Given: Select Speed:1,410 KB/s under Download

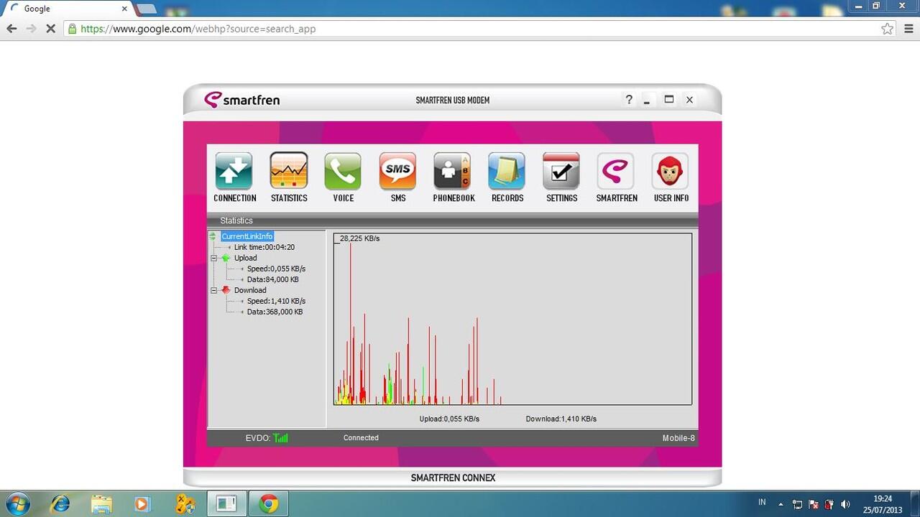Looking at the screenshot, I should point(276,301).
